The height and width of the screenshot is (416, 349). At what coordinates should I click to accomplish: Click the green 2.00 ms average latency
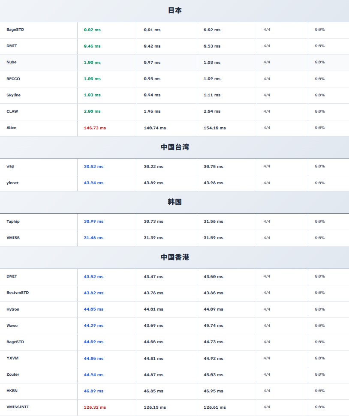coord(92,111)
